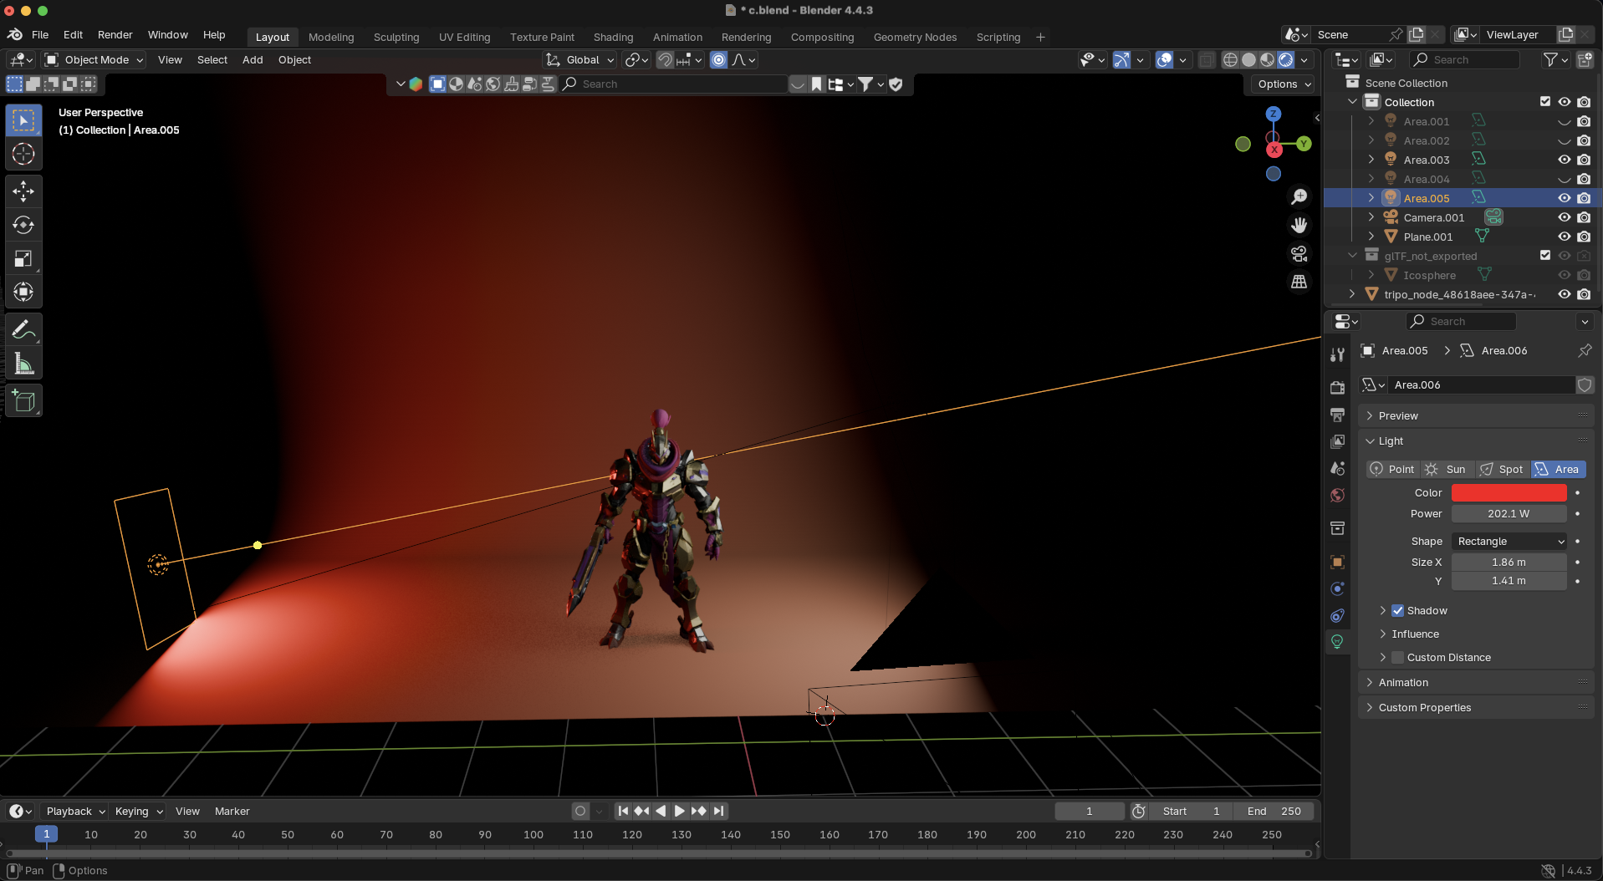Open the timeline Marker menu

coord(232,812)
